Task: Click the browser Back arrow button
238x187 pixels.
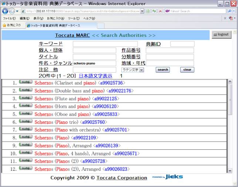Action: point(5,11)
